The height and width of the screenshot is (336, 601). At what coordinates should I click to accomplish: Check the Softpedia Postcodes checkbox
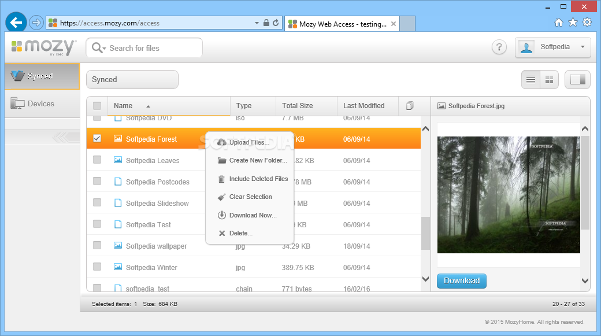pos(97,181)
